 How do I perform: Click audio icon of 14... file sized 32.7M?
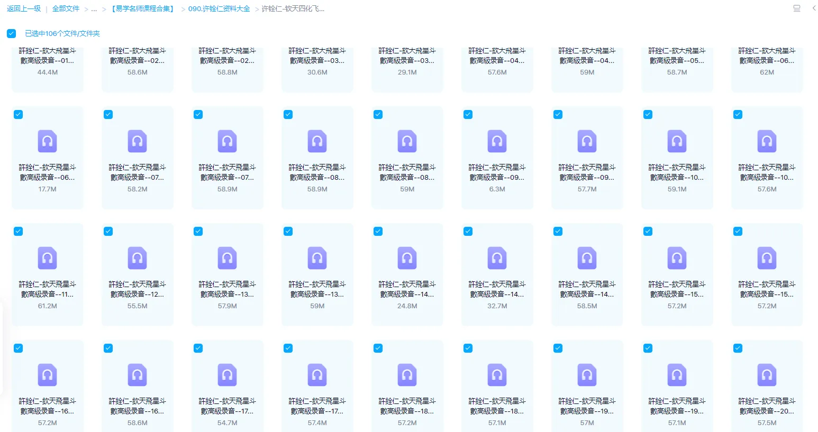click(x=497, y=258)
